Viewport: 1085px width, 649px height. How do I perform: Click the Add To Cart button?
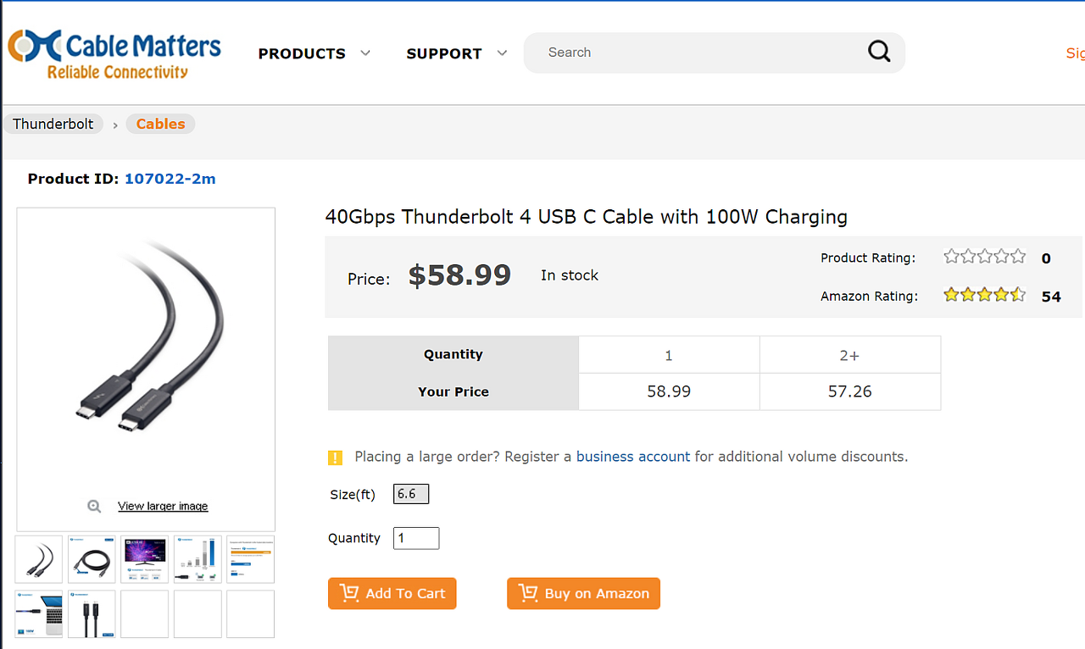(x=392, y=593)
